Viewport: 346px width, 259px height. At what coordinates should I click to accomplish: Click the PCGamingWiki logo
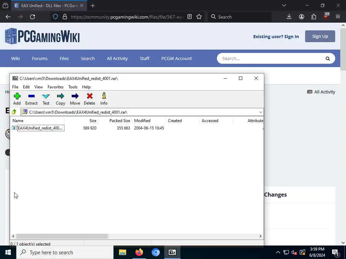42,36
